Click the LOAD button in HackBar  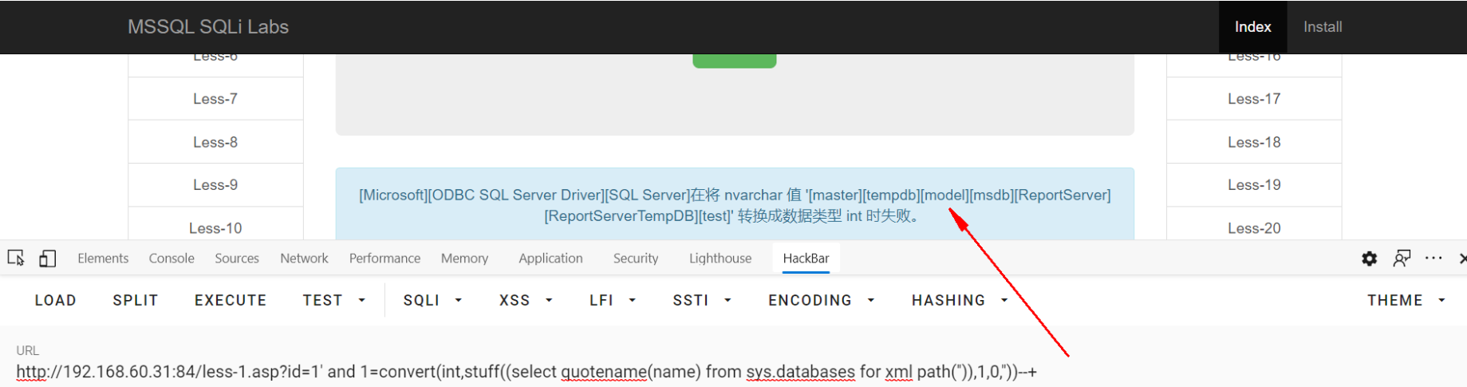(56, 300)
